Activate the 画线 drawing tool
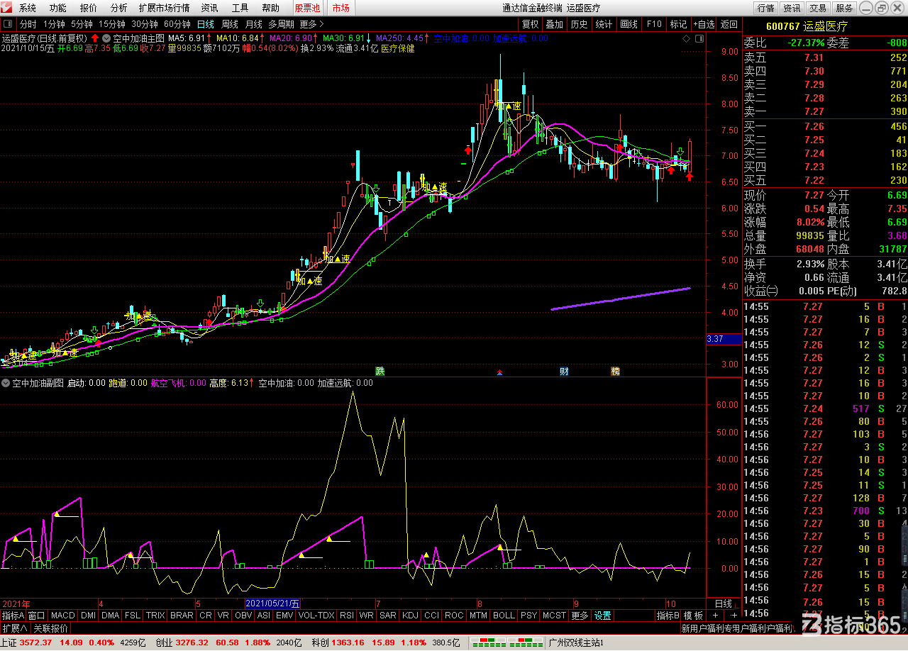Viewport: 908px width, 651px height. [x=629, y=23]
